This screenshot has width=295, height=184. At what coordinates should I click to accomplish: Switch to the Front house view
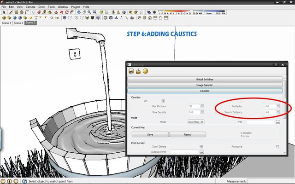(150, 18)
